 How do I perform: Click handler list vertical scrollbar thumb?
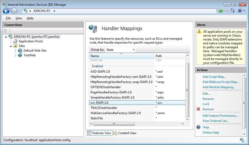point(187,90)
